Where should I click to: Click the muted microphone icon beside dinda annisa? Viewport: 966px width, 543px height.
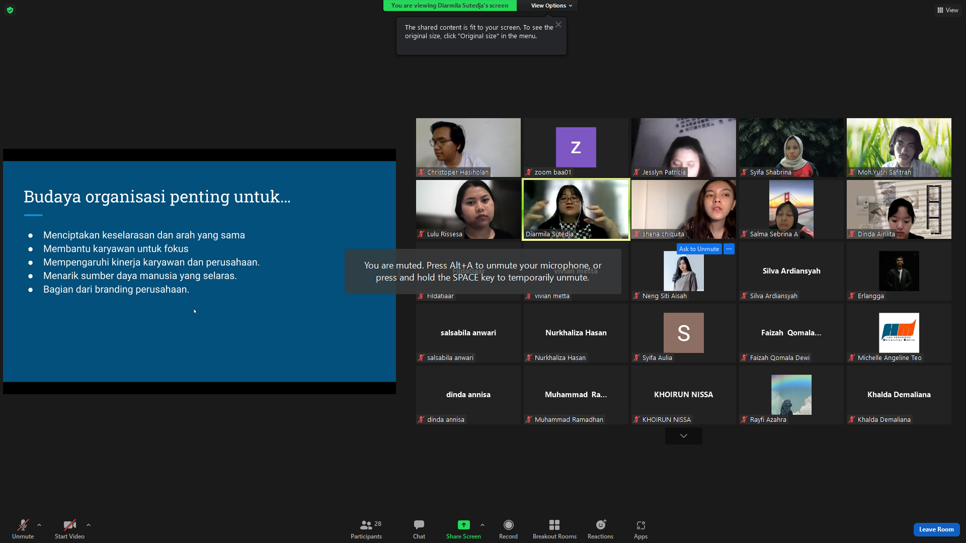click(x=421, y=419)
